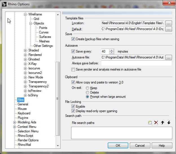The width and height of the screenshot is (176, 154).
Task: Click the Cancel button
Action: click(140, 145)
